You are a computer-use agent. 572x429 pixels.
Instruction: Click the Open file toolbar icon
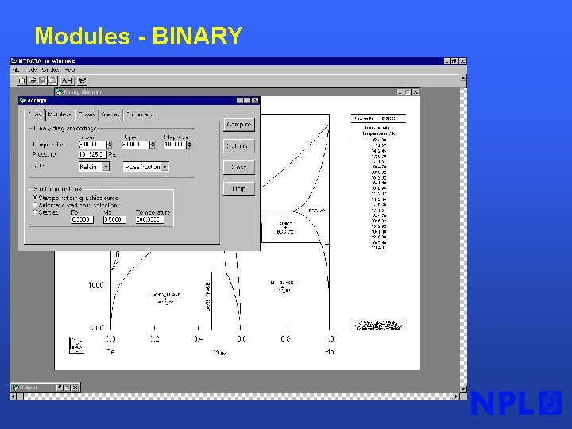point(32,80)
